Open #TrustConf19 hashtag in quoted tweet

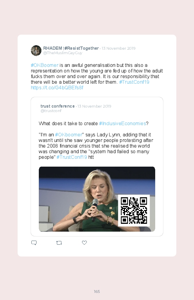pyautogui.click(x=72, y=157)
